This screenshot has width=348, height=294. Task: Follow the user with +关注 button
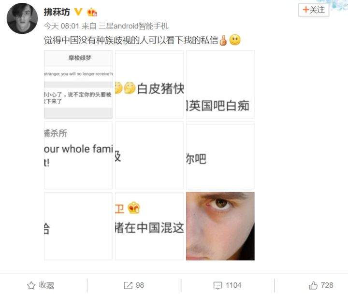click(x=314, y=10)
